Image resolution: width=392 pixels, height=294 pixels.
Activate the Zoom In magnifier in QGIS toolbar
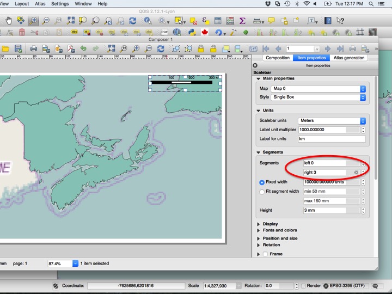coord(33,21)
